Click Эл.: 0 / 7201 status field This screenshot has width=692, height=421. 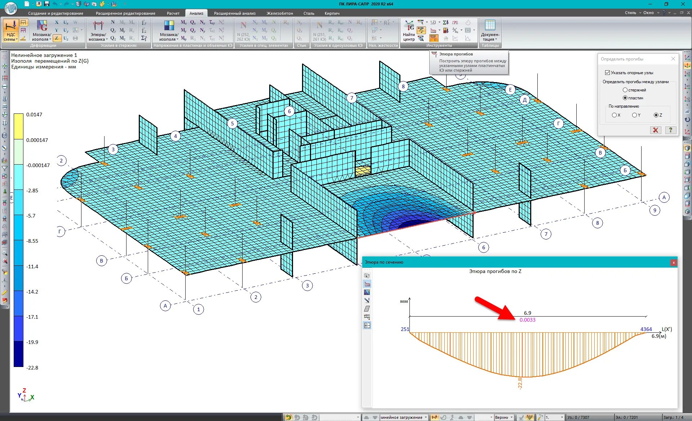tap(638, 417)
